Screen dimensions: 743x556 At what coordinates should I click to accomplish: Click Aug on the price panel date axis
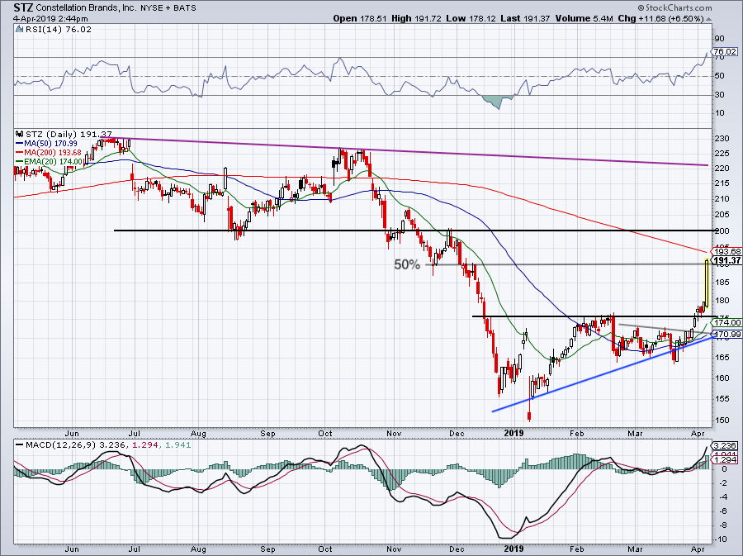(198, 433)
